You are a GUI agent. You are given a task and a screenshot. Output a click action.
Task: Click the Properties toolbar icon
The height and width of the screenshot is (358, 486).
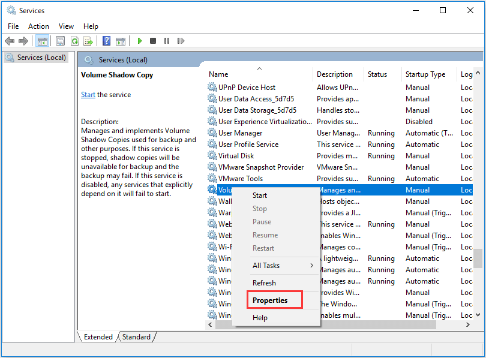60,41
